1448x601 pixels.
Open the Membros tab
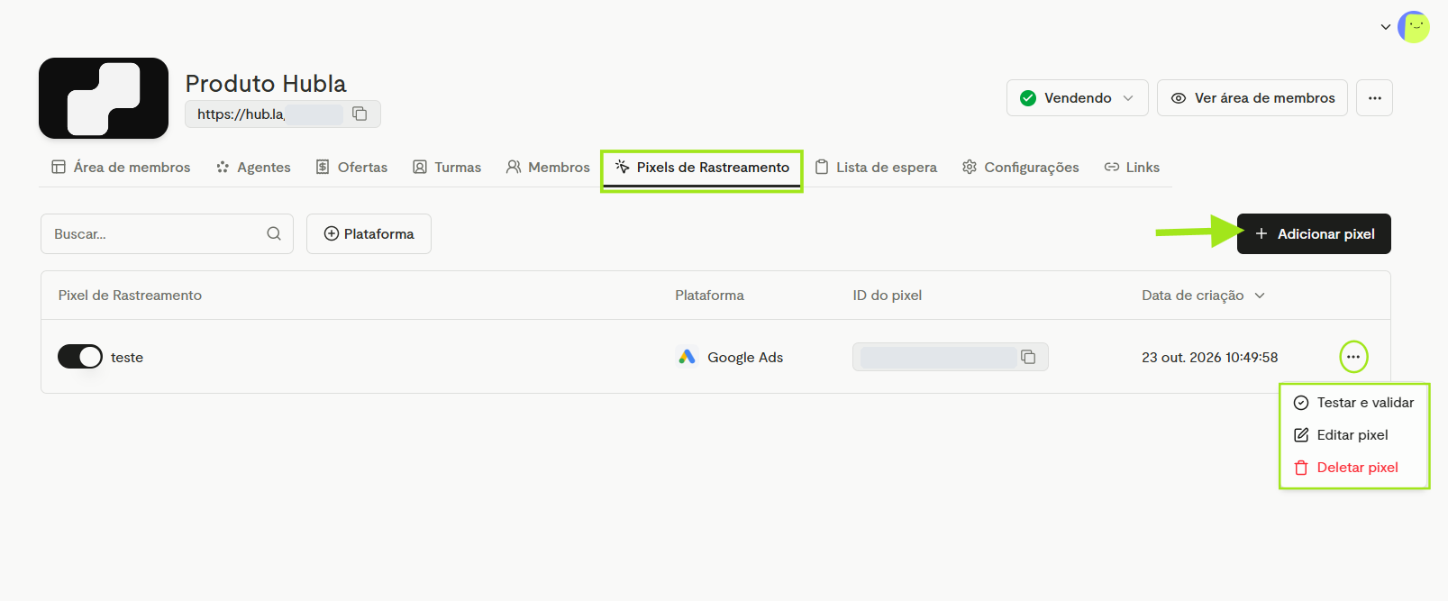click(x=548, y=167)
